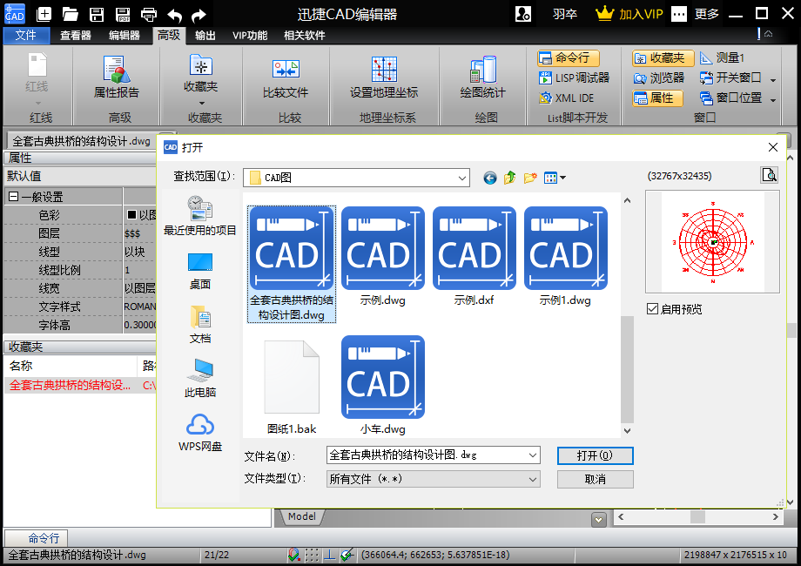
Task: Select 最近使用的项目 in dialog sidebar
Action: tap(199, 216)
